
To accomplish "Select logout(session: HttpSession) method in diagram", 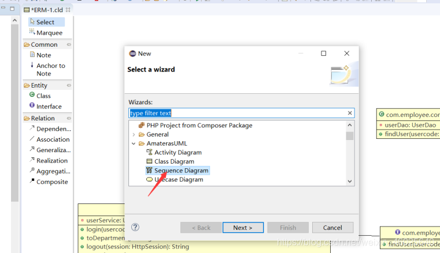I will pos(134,247).
